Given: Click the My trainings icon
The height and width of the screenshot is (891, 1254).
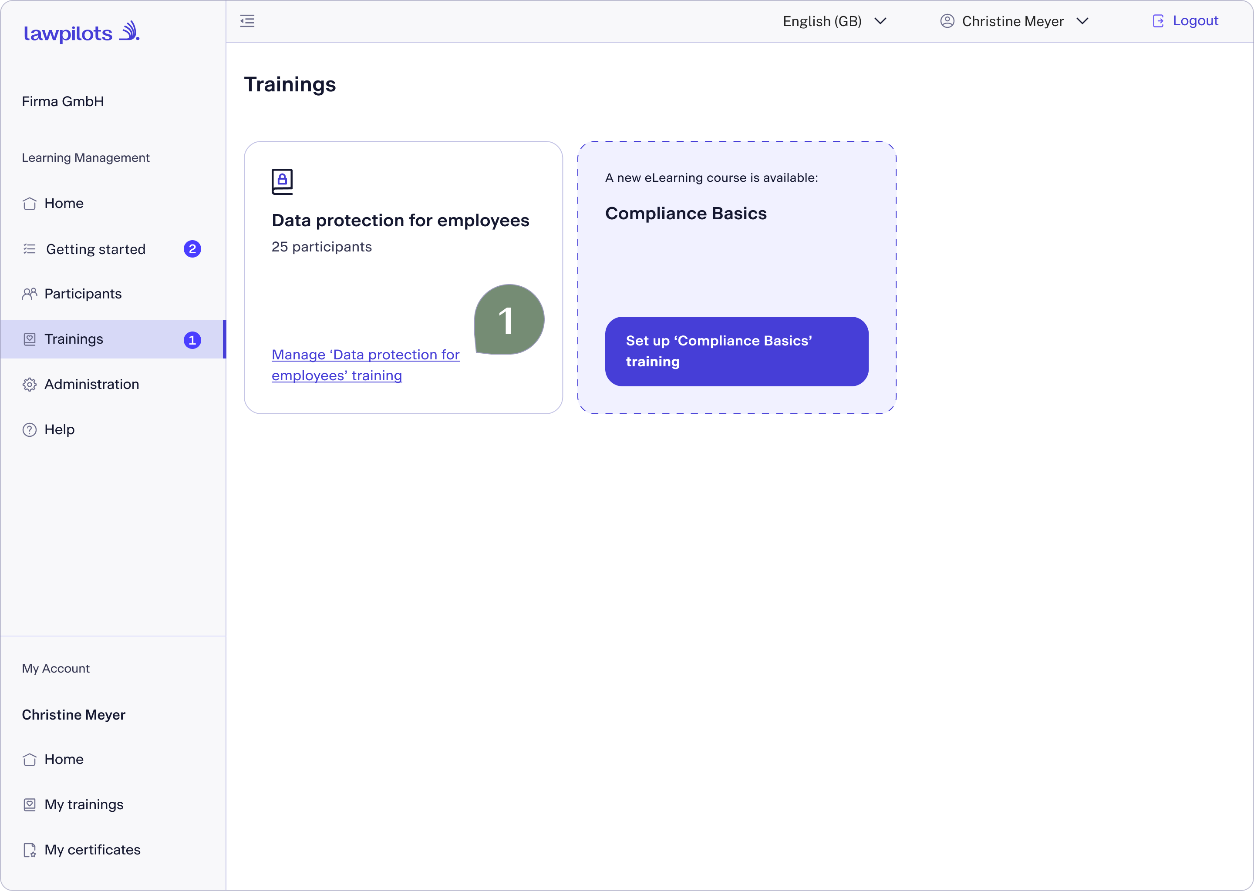Looking at the screenshot, I should 30,804.
